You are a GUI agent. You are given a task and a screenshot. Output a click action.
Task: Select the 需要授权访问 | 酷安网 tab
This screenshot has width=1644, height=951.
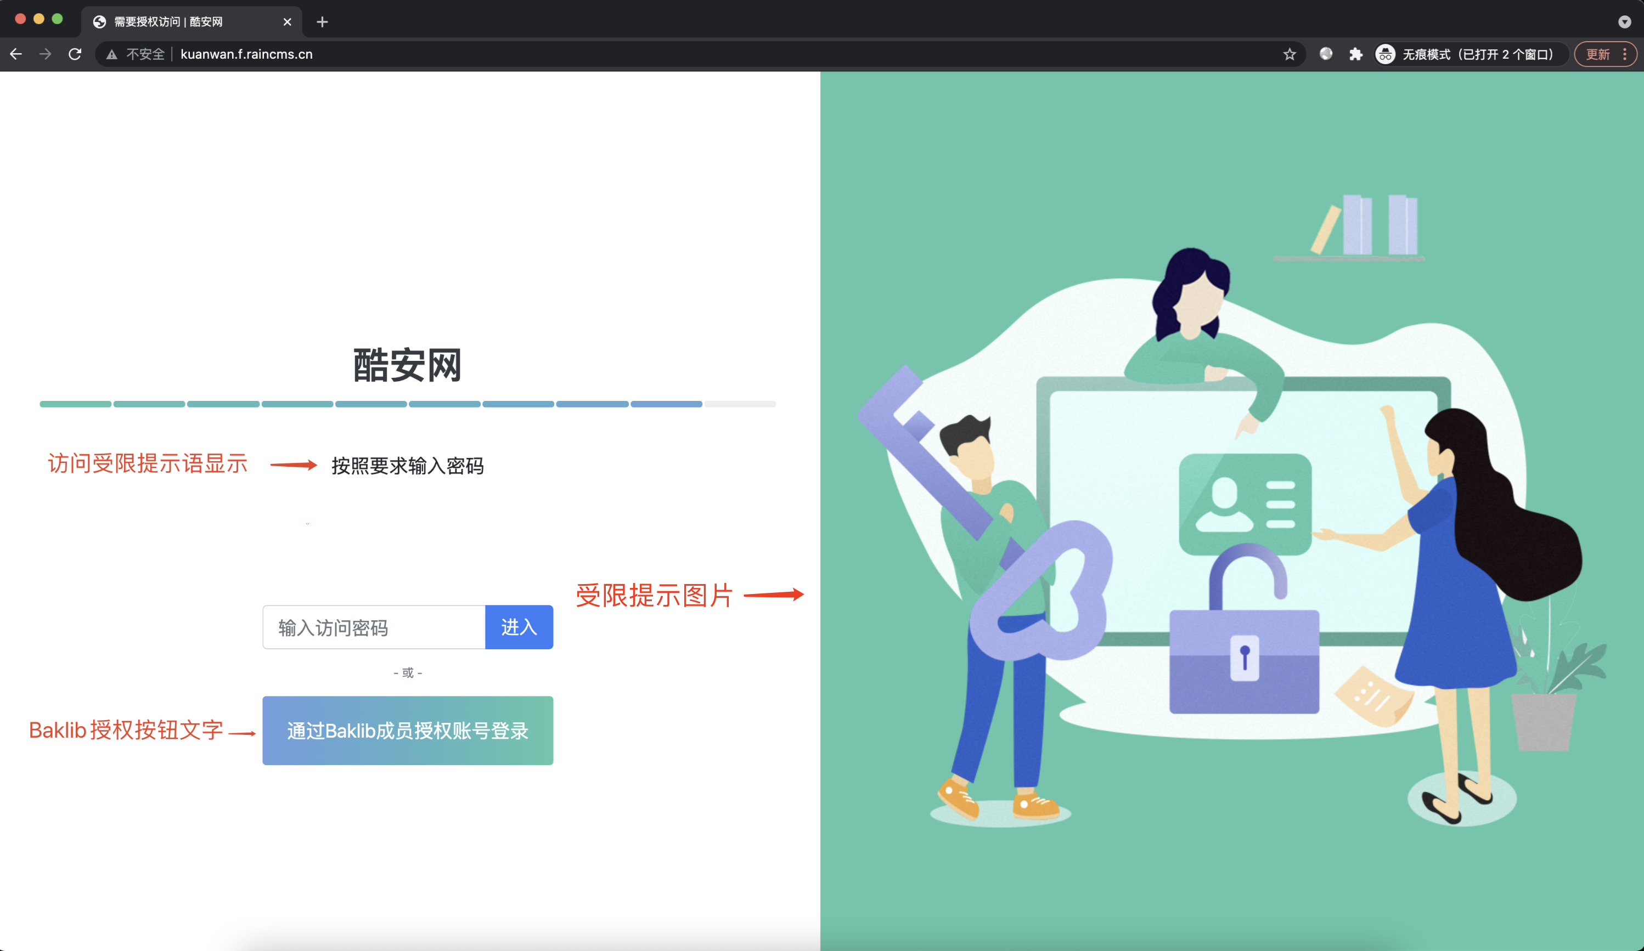click(x=191, y=21)
